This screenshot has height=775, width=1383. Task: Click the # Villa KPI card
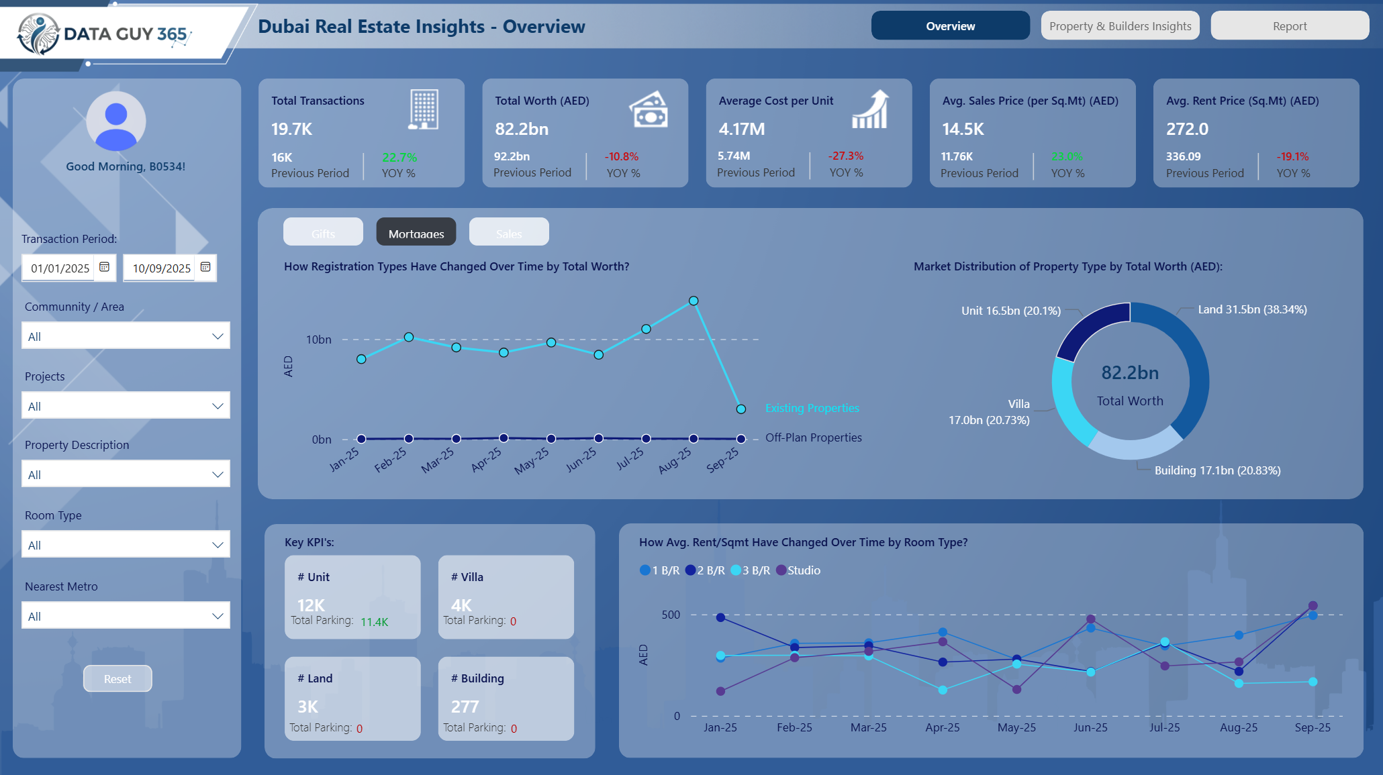coord(506,597)
